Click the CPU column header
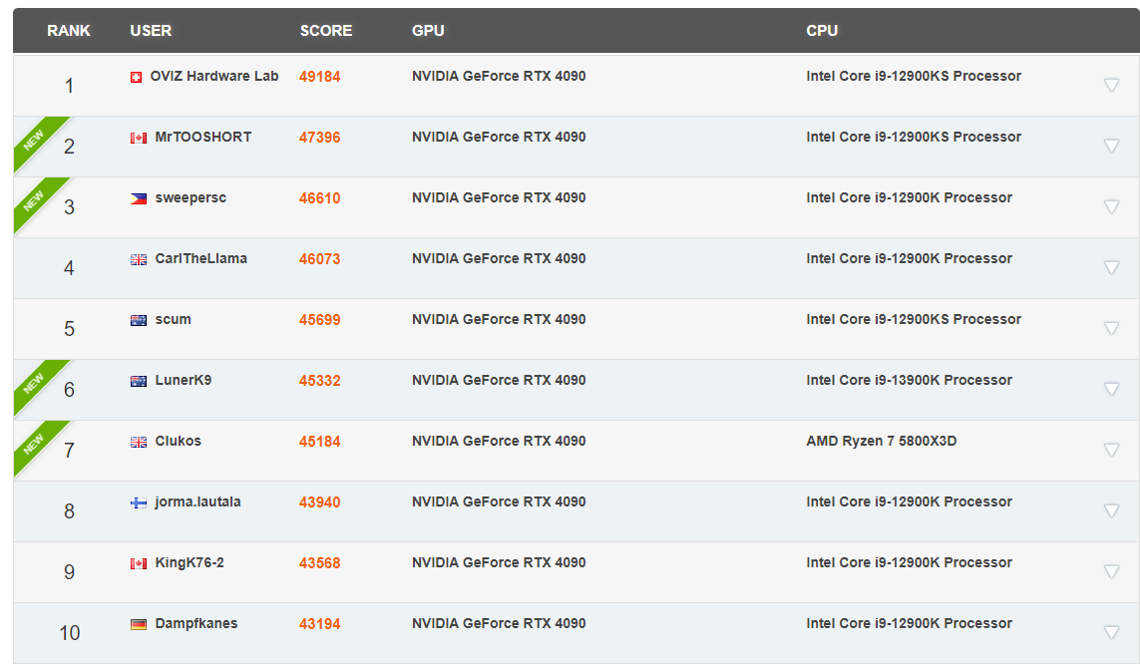The height and width of the screenshot is (664, 1140). coord(822,31)
